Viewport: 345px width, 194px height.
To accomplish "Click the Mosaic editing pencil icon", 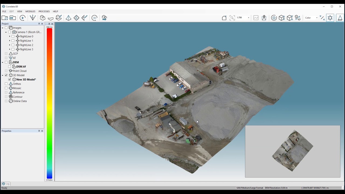I will [84, 18].
